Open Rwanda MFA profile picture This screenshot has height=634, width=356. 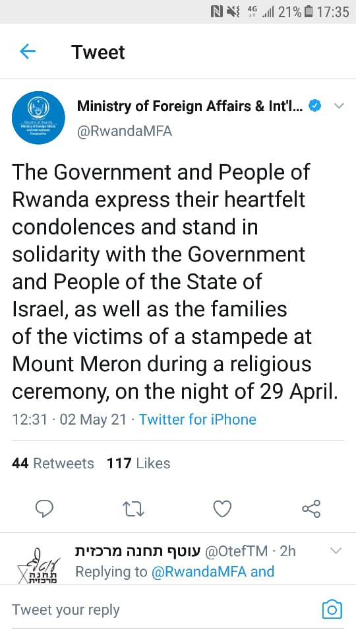click(x=38, y=118)
